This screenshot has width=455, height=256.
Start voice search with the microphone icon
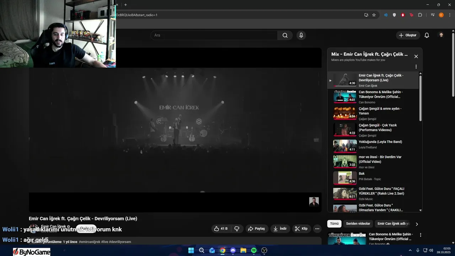(x=301, y=35)
